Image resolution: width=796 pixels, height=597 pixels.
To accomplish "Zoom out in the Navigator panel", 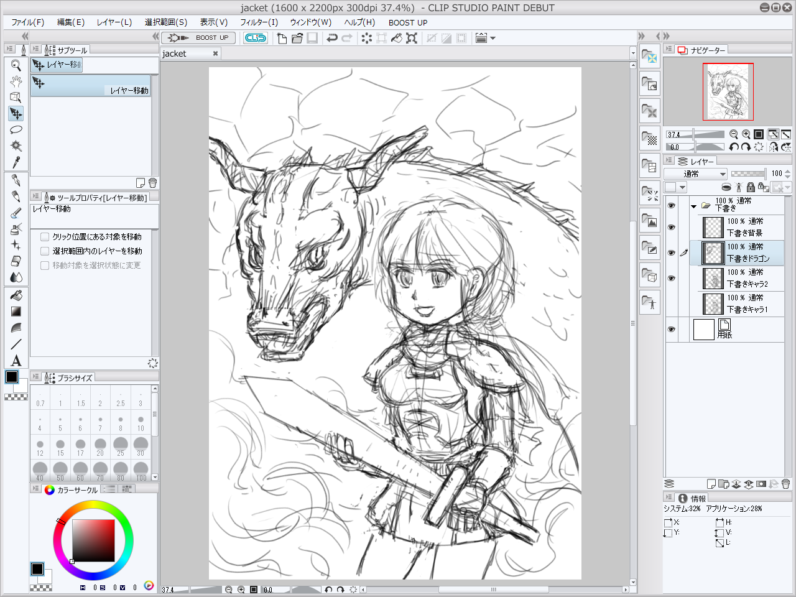I will pos(734,134).
